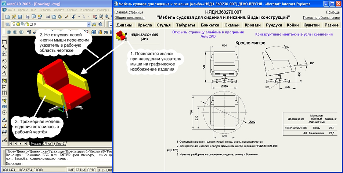The image size is (343, 173).
Task: Select the Aligned dimension tool
Action: click(4, 47)
